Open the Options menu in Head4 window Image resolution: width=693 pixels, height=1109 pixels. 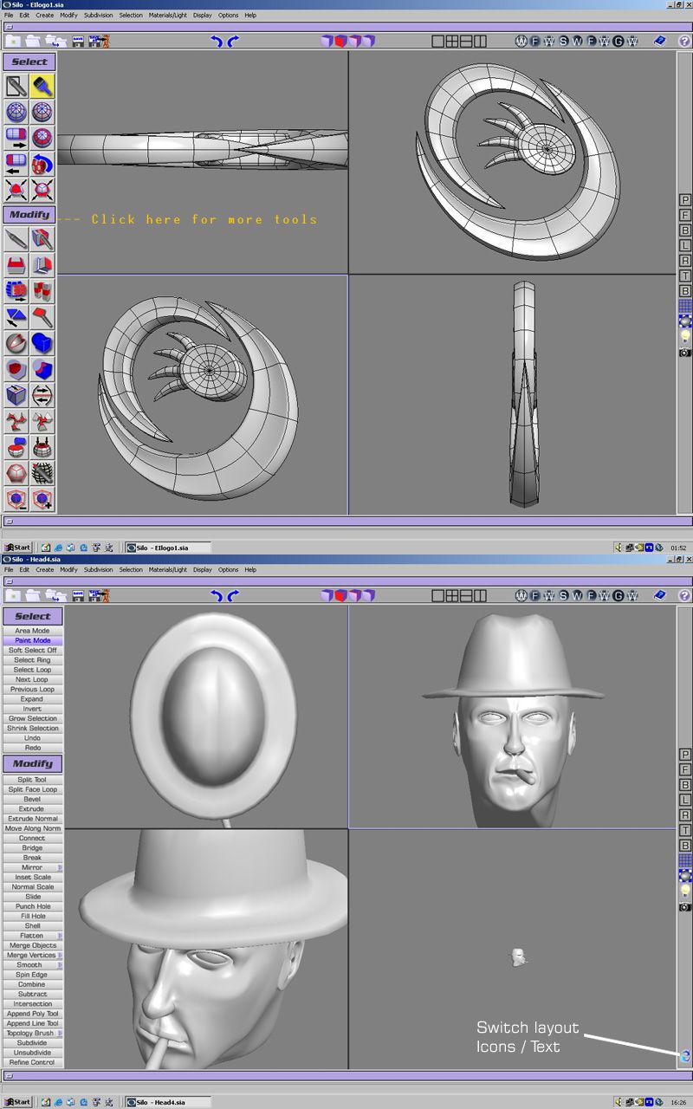228,569
